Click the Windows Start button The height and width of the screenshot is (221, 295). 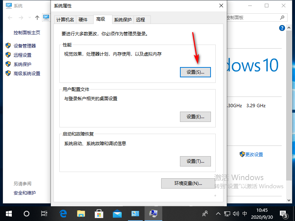[x=8, y=213]
